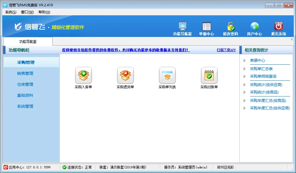Select 销售管理 in the navigation bar
Image resolution: width=296 pixels, height=173 pixels.
pos(25,73)
